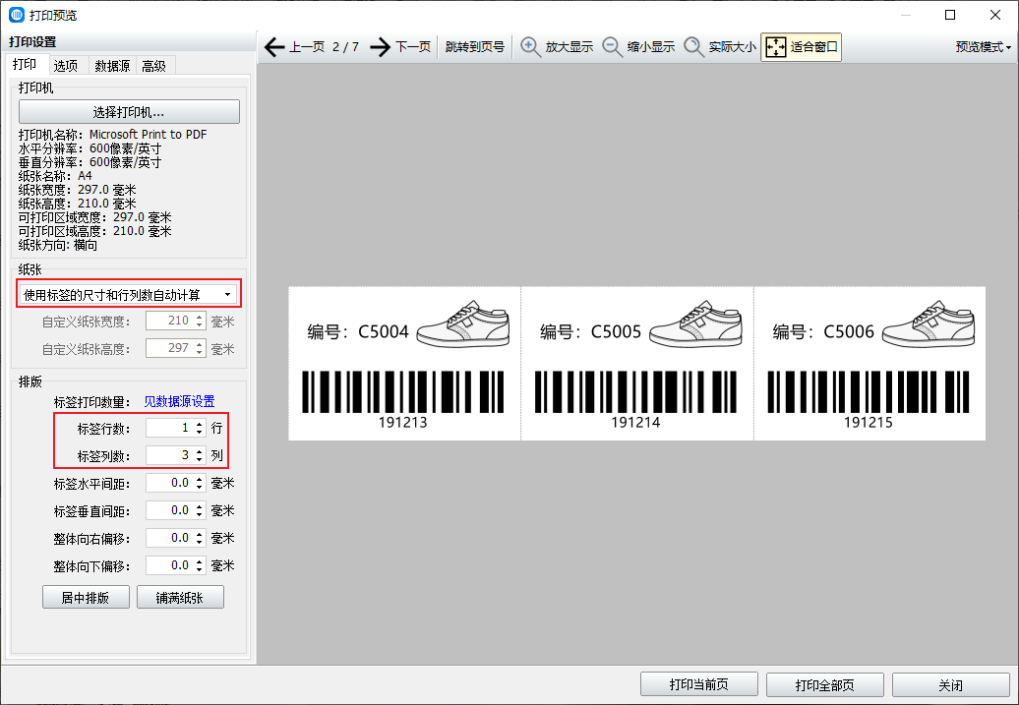Image resolution: width=1019 pixels, height=705 pixels.
Task: Open data source settings link
Action: [x=179, y=401]
